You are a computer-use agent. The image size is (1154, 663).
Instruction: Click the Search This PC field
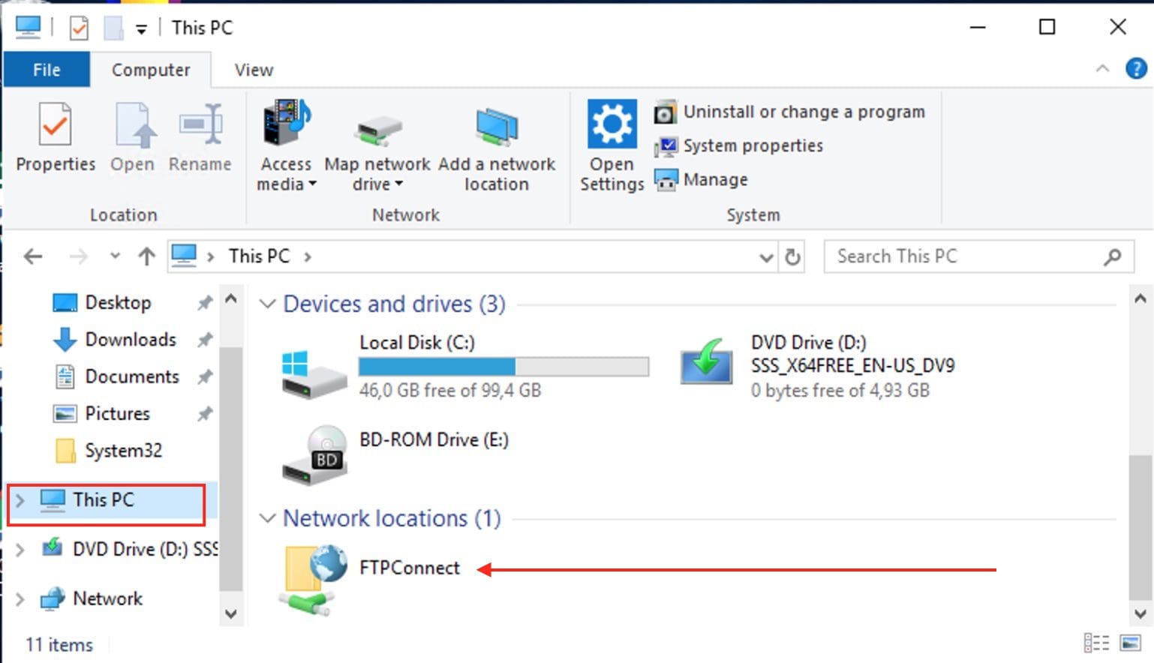pos(968,256)
